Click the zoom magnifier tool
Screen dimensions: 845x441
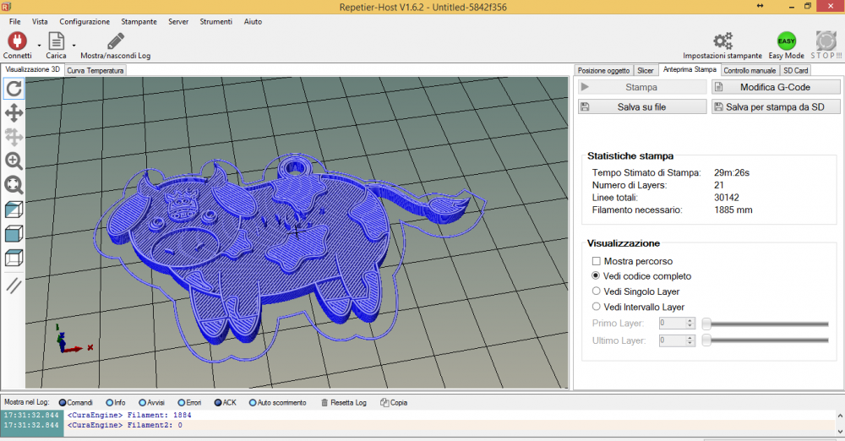(14, 161)
